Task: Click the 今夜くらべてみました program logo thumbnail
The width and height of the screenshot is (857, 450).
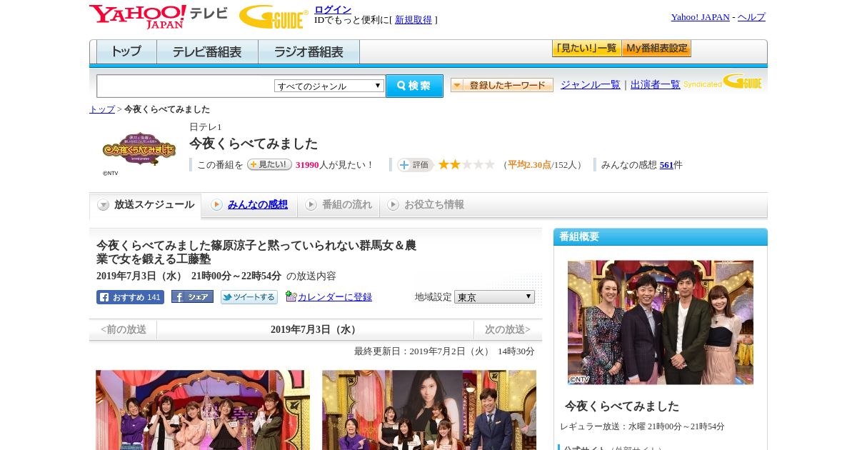Action: click(x=139, y=149)
